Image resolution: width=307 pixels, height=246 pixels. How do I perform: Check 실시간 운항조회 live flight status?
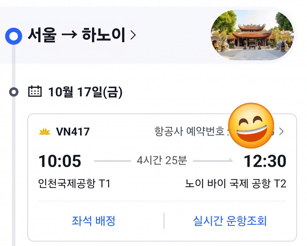tap(230, 221)
